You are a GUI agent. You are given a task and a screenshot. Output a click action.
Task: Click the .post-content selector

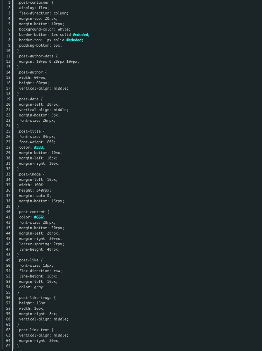click(x=31, y=212)
